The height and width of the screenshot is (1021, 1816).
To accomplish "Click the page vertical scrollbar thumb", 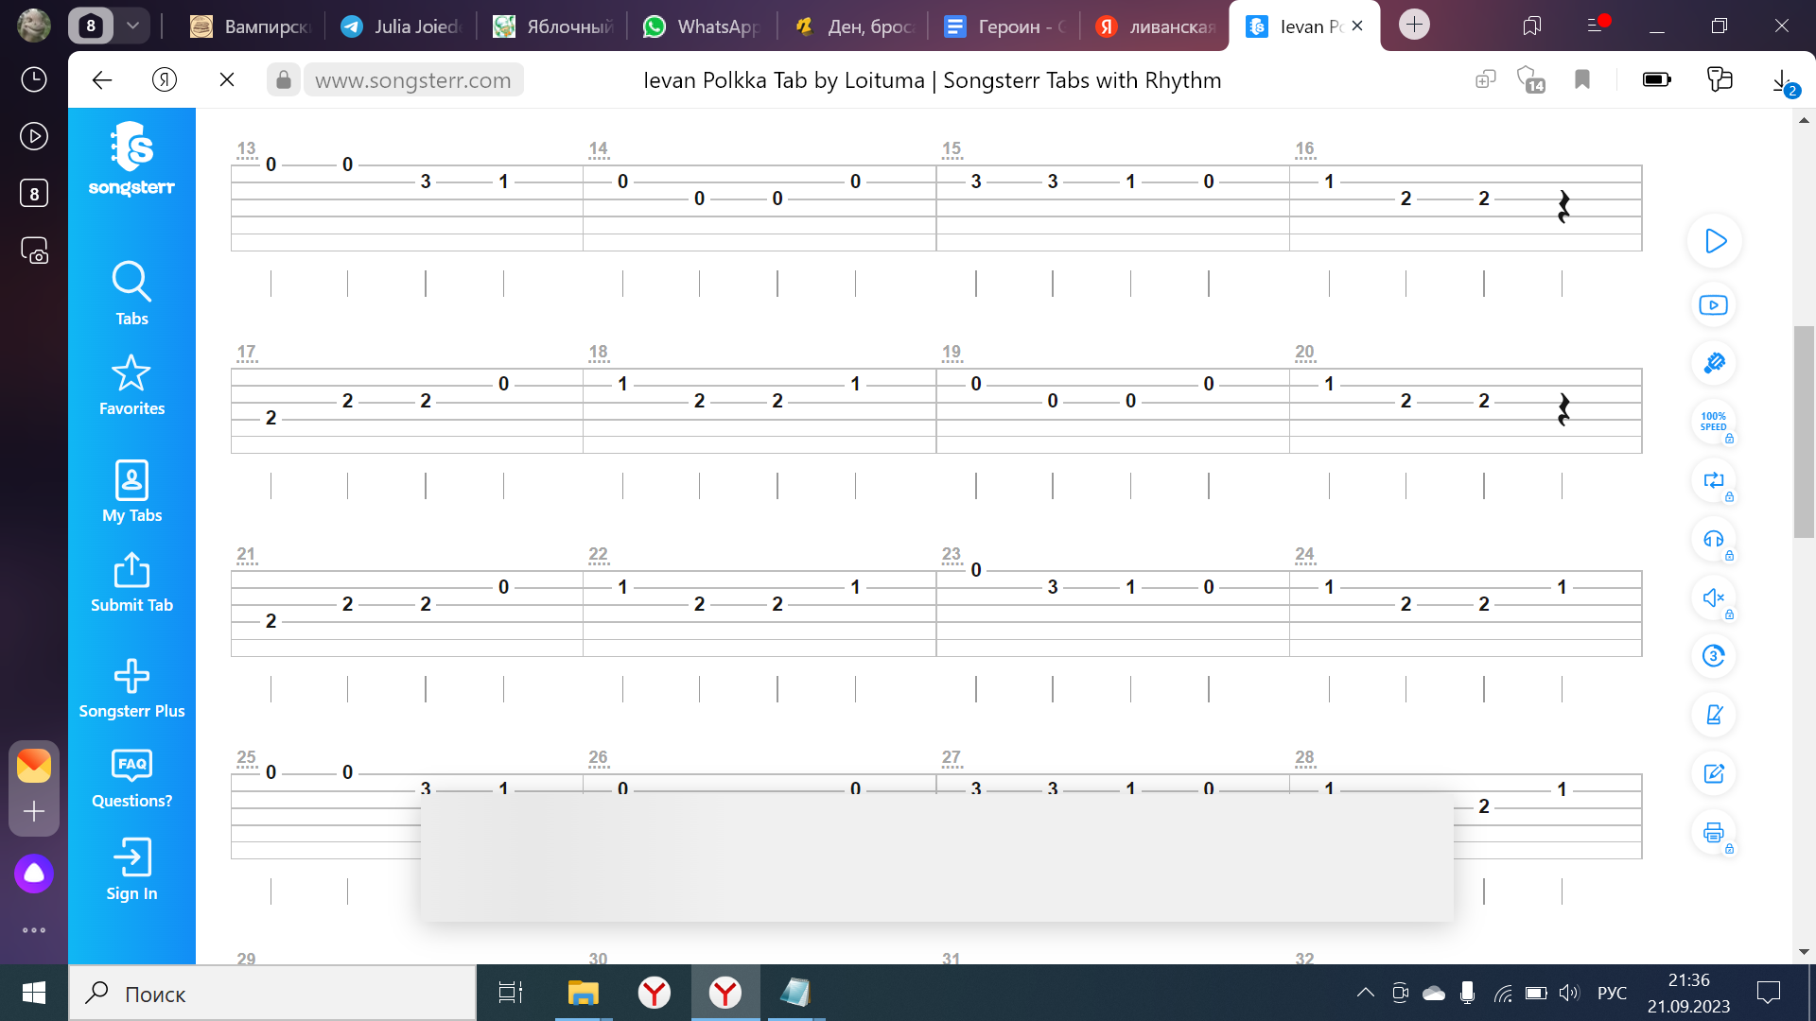I will 1804,432.
